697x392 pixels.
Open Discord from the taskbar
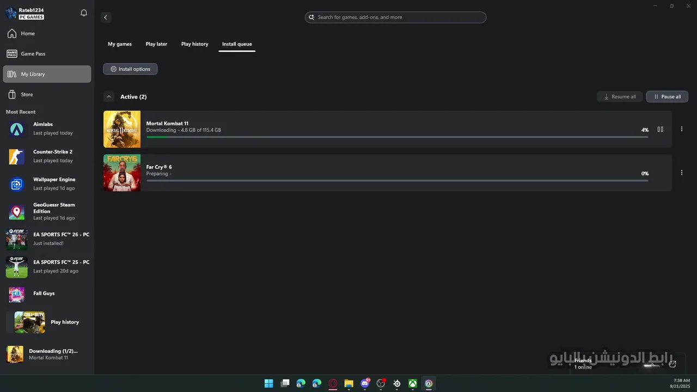[x=365, y=383]
